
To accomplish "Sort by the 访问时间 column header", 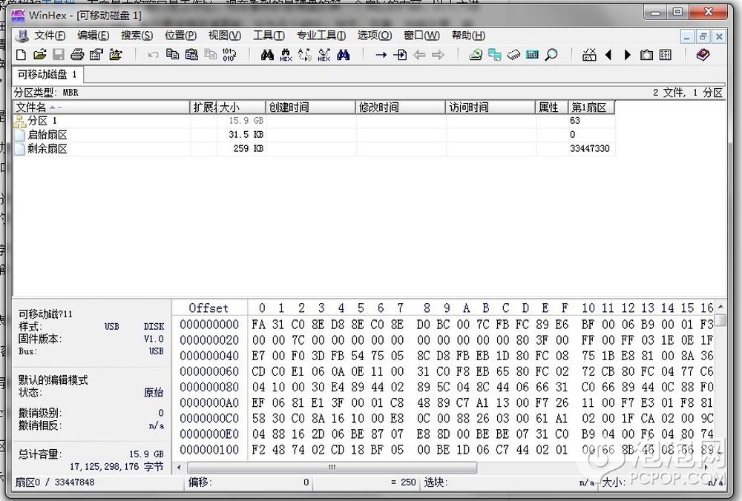I will click(x=490, y=107).
